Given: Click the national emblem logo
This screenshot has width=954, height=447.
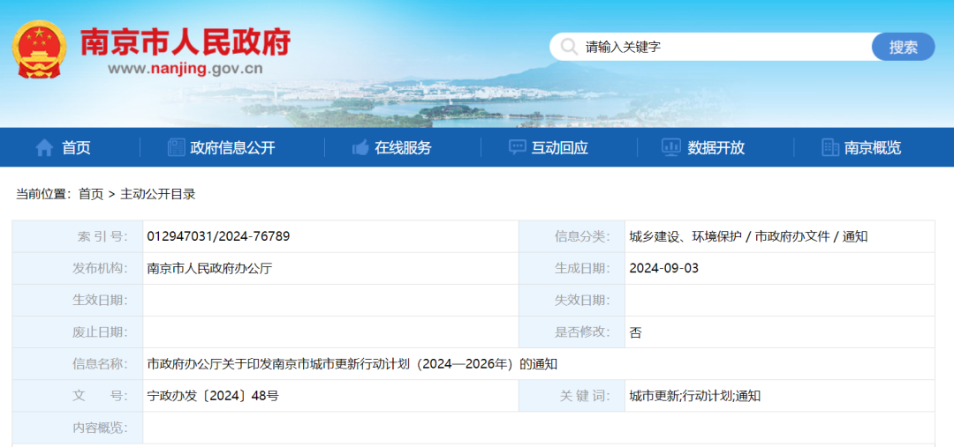Looking at the screenshot, I should point(40,49).
